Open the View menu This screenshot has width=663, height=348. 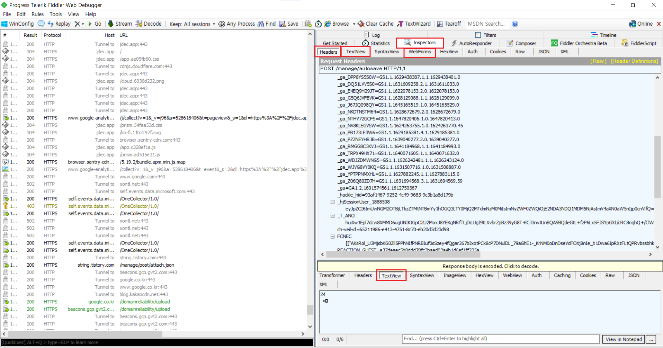pos(73,14)
